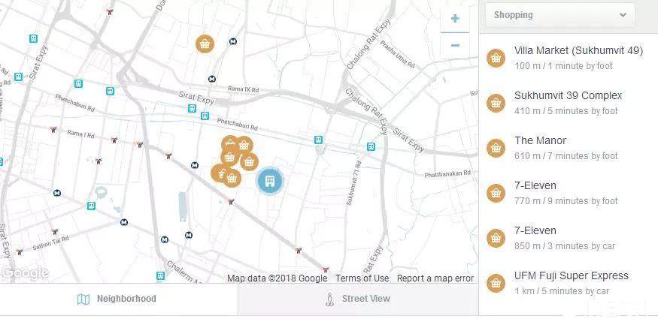This screenshot has height=328, width=658.
Task: Click basket icon beside Villa Market (Sukhumvit 49)
Action: pos(496,59)
